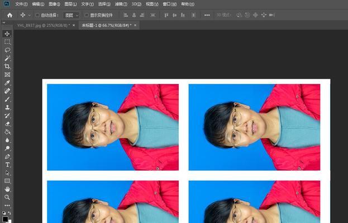Screen dimensions: 348x223
Task: Select the Rectangular Marquee tool
Action: 7,42
